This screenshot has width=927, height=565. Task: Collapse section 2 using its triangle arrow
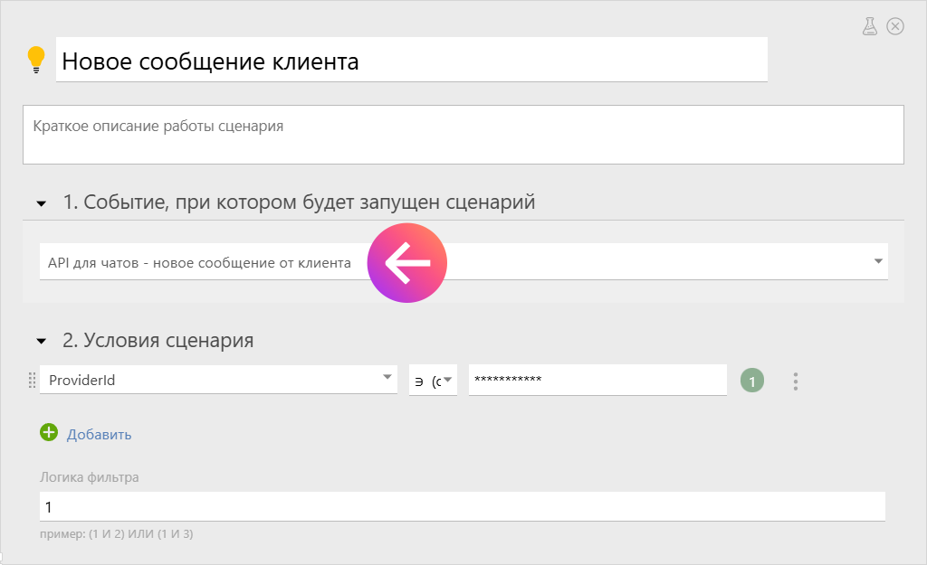click(41, 342)
